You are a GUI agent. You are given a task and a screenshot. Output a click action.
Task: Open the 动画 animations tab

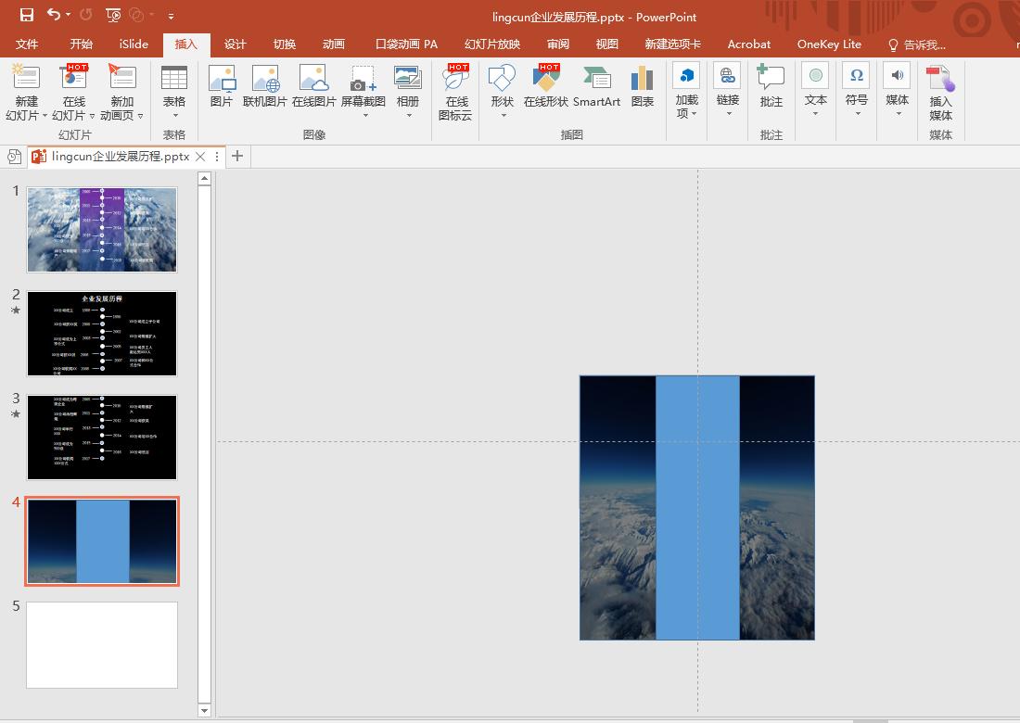[x=334, y=44]
